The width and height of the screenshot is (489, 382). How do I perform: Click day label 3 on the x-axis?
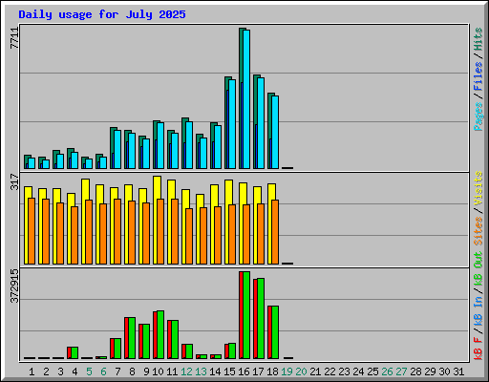tap(60, 371)
